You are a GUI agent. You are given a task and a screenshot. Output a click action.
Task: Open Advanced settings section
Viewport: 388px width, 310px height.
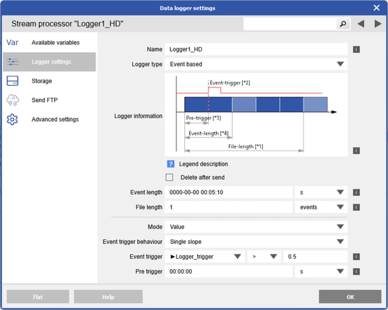[x=49, y=119]
